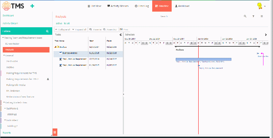
Task: Open the hamburger menu icon at right
Action: (x=262, y=16)
